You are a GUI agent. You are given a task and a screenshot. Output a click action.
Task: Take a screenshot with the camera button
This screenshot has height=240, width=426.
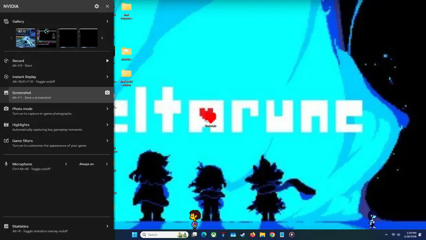107,93
